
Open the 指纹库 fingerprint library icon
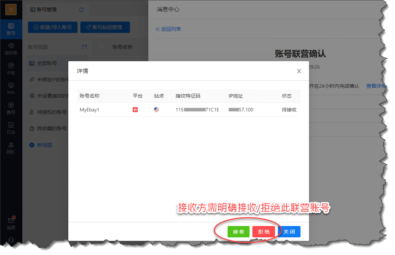11,49
